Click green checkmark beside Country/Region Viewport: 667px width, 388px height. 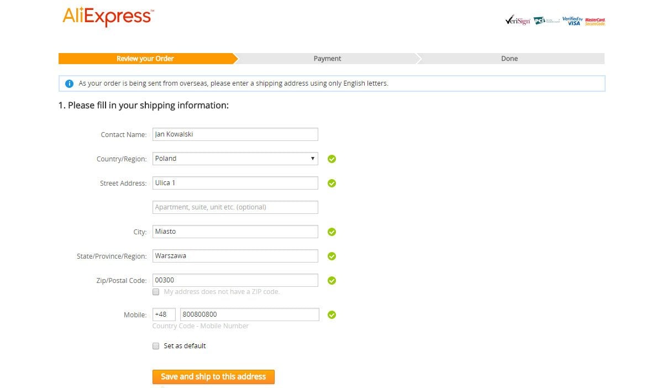click(332, 159)
